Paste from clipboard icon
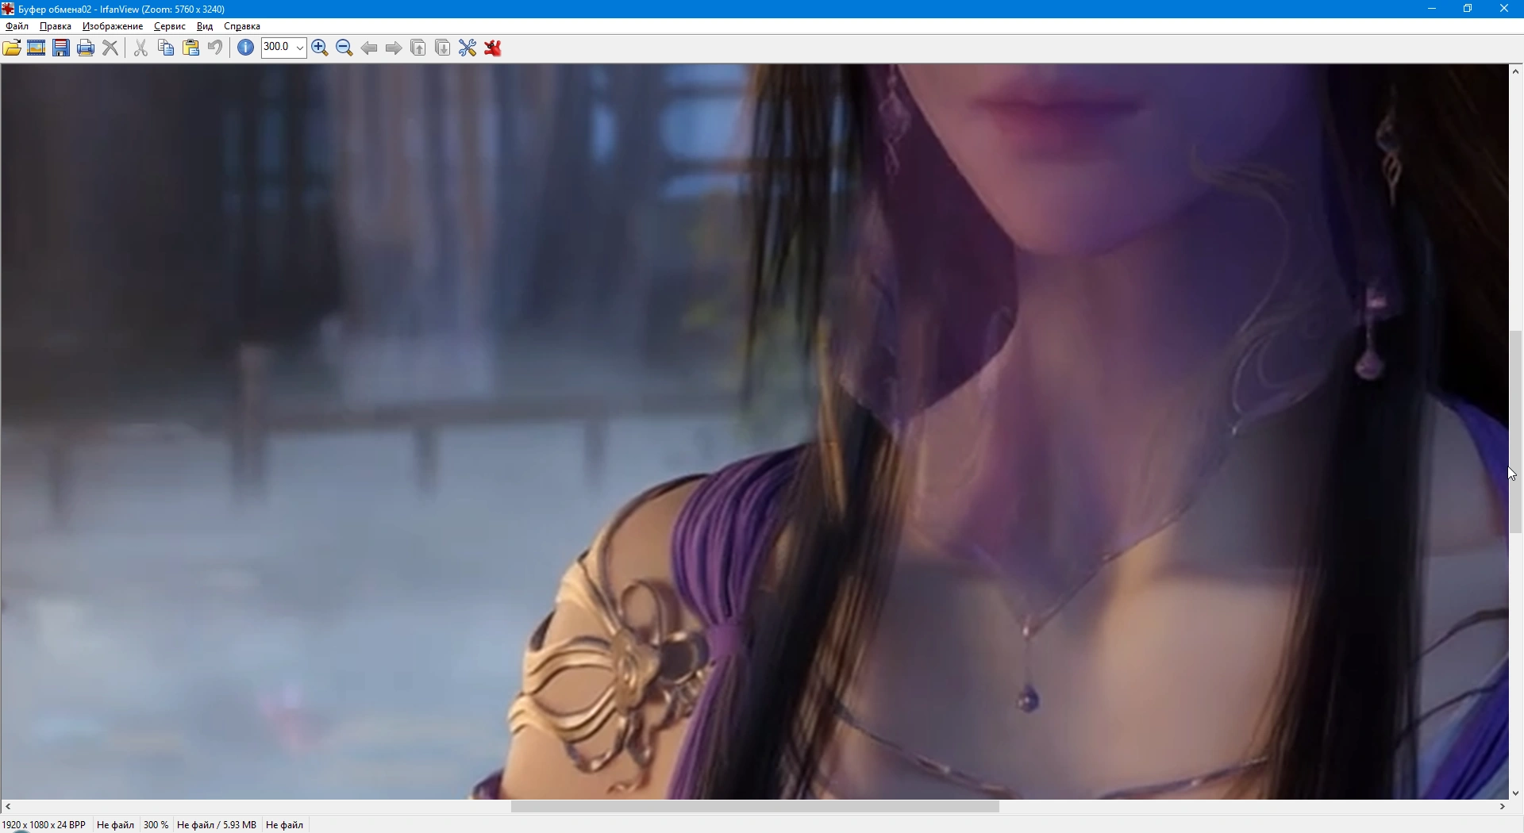Screen dimensions: 1524x833 (x=191, y=48)
